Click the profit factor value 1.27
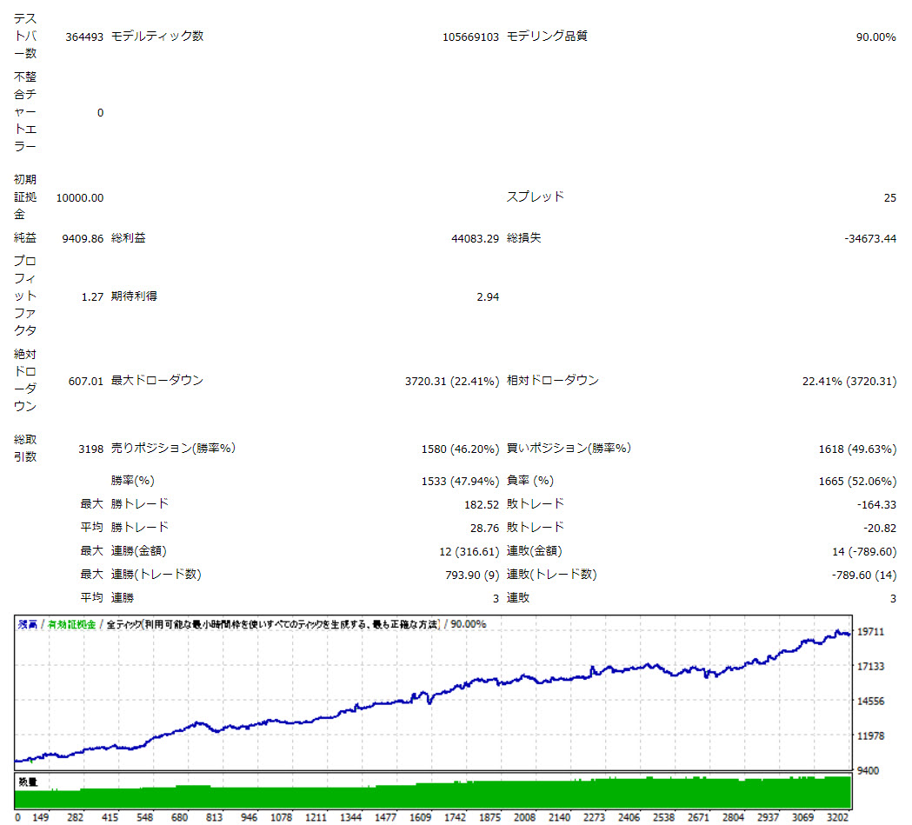This screenshot has width=912, height=825. click(x=92, y=296)
